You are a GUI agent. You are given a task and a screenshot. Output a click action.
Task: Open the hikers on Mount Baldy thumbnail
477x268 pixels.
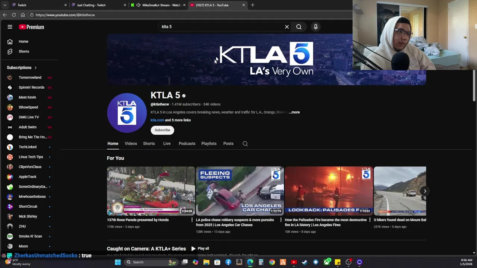(400, 191)
